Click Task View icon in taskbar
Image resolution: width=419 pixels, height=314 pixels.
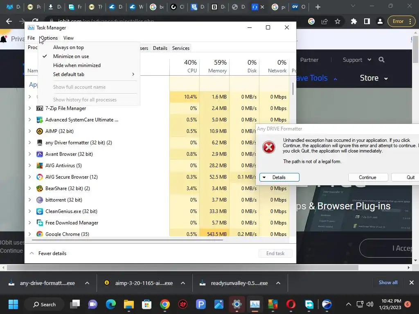click(x=75, y=304)
